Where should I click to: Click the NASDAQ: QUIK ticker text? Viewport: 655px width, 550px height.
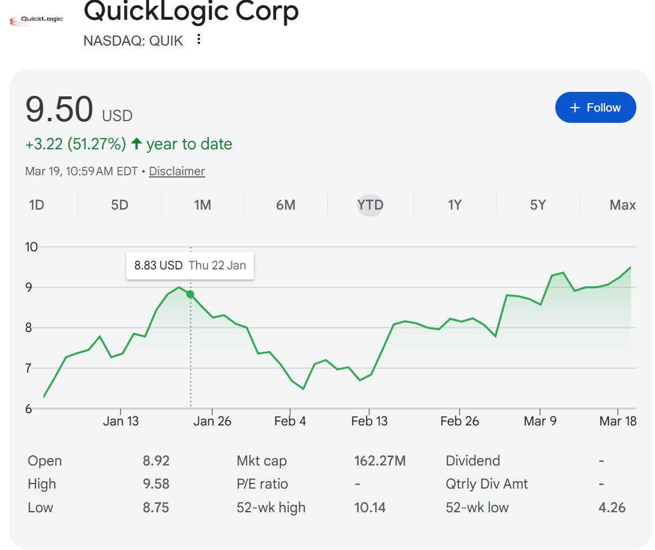(x=133, y=41)
